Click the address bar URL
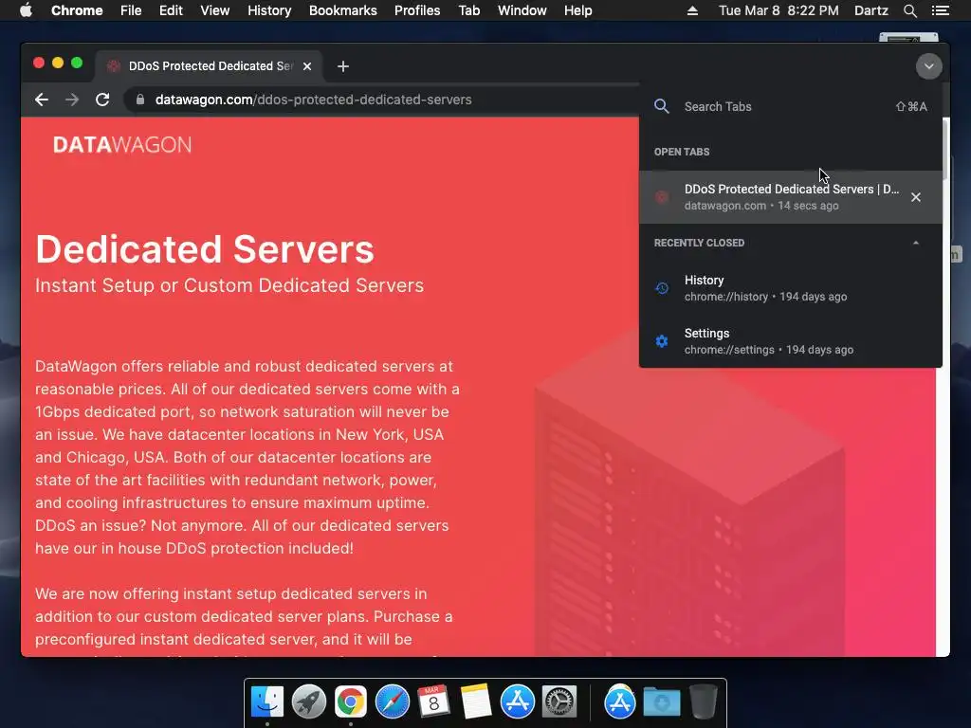The image size is (971, 728). [x=313, y=100]
